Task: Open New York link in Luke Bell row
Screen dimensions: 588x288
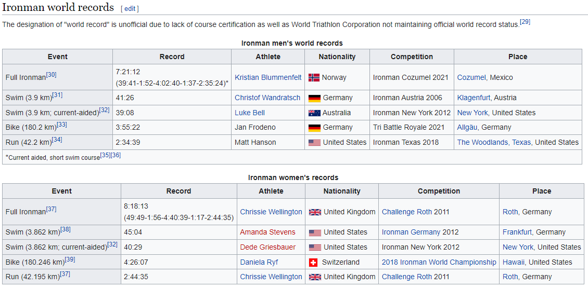Action: click(472, 113)
